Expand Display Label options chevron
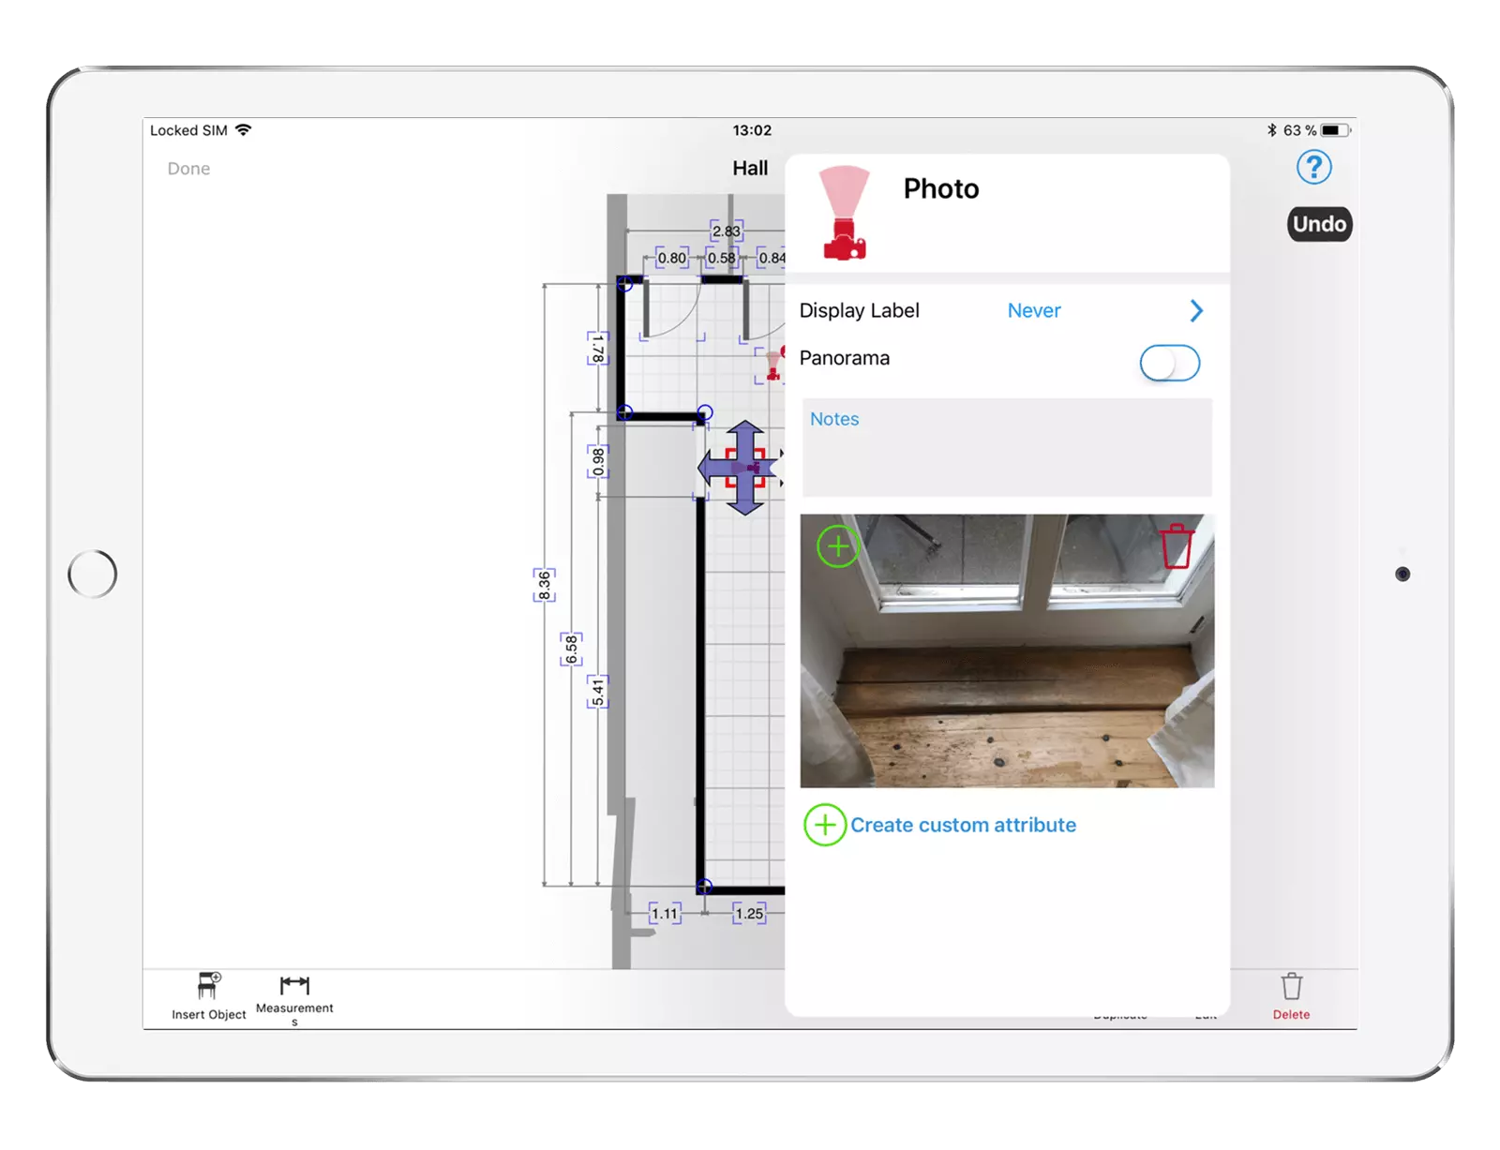 (x=1196, y=311)
